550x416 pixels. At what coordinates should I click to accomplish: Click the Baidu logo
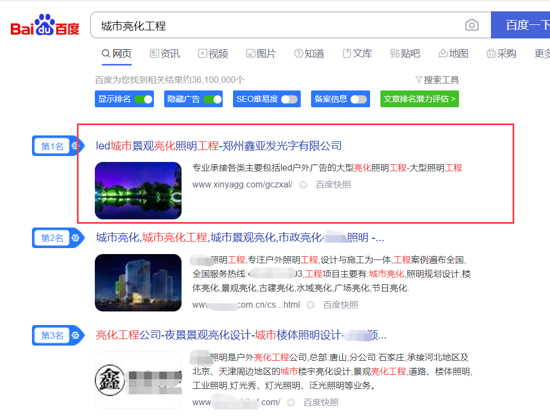(x=45, y=25)
